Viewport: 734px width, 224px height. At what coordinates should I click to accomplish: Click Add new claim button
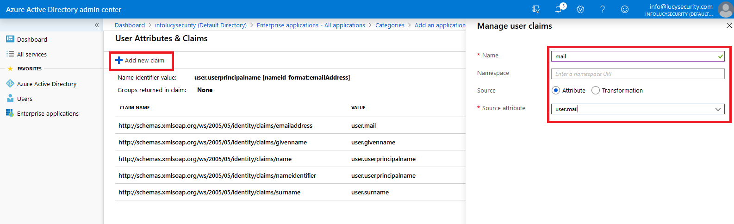pyautogui.click(x=140, y=60)
